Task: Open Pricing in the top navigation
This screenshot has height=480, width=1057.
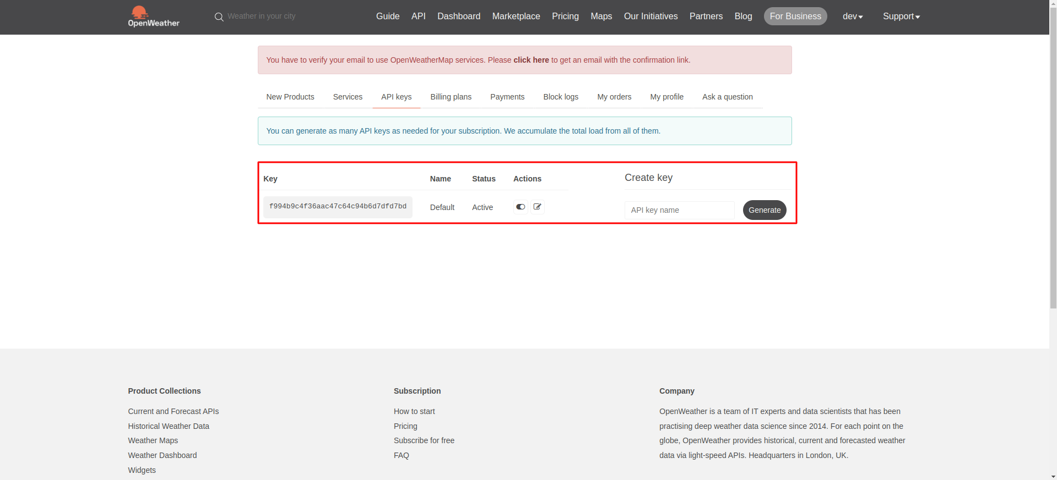Action: [565, 16]
